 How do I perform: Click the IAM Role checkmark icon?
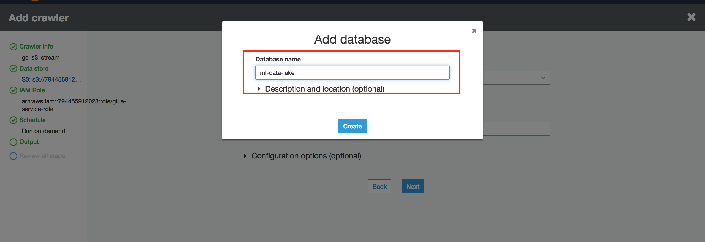[13, 90]
